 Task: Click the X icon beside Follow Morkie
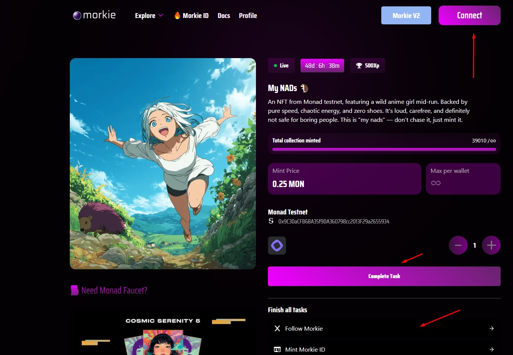click(x=277, y=328)
